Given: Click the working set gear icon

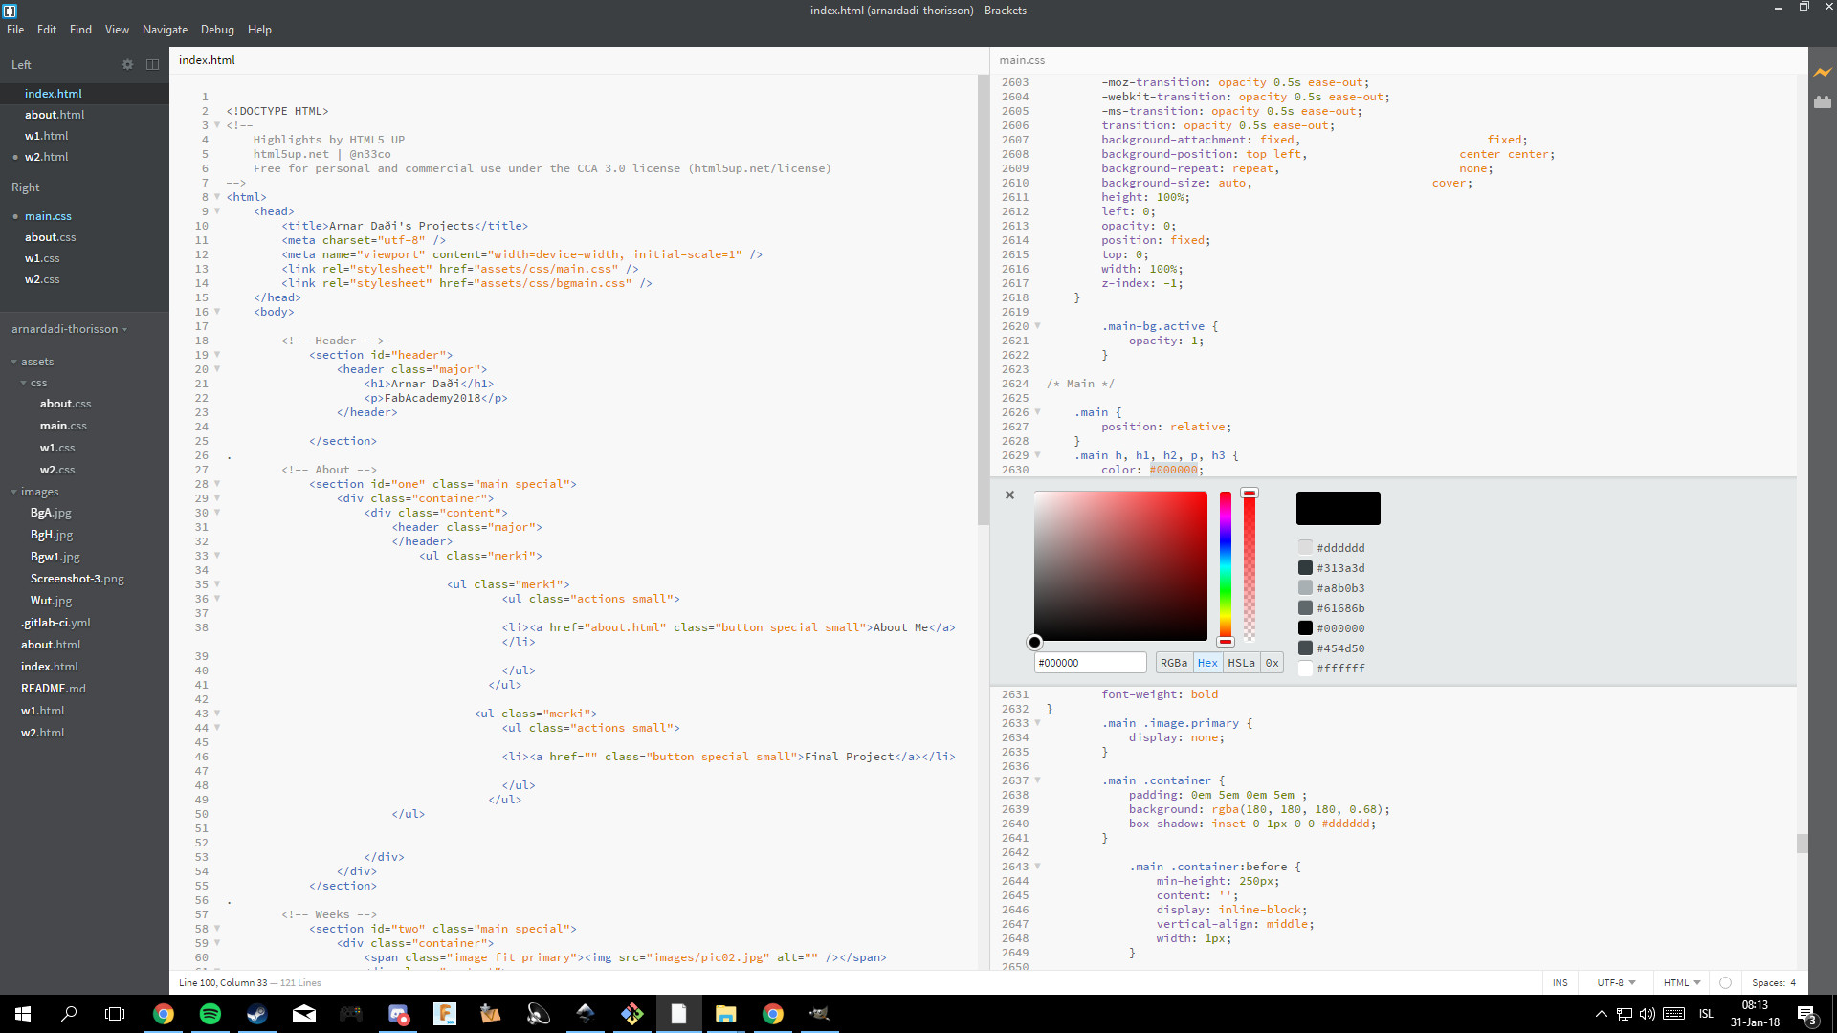Looking at the screenshot, I should coord(127,64).
